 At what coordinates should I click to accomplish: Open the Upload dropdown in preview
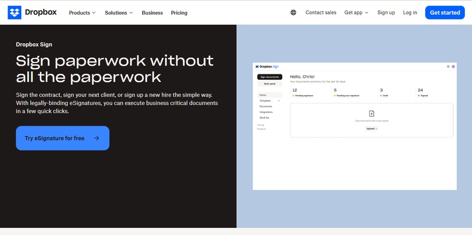point(372,129)
